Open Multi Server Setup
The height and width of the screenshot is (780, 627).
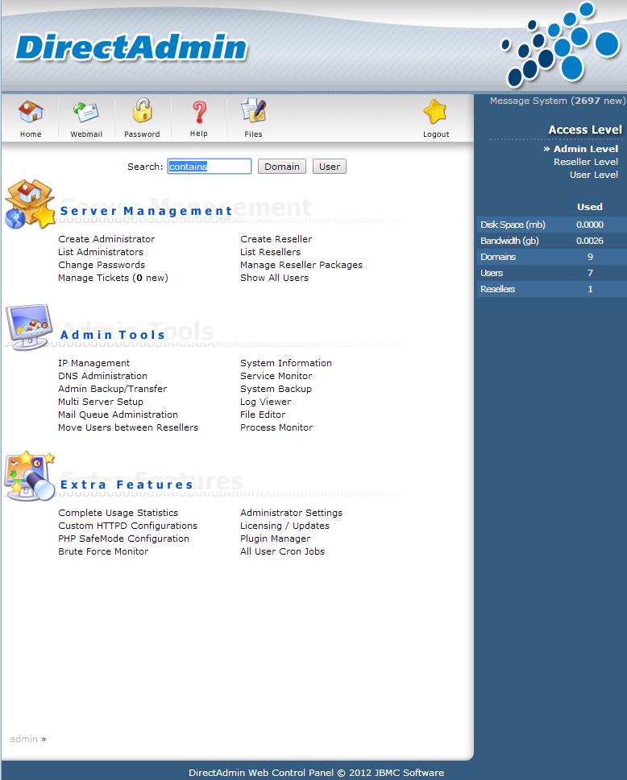[x=101, y=402]
